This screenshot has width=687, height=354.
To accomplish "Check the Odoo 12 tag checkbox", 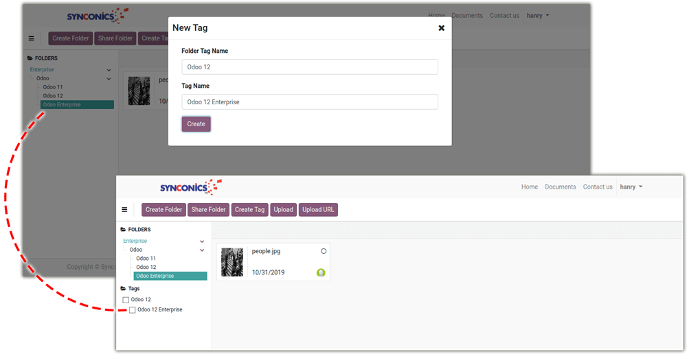I will point(125,300).
